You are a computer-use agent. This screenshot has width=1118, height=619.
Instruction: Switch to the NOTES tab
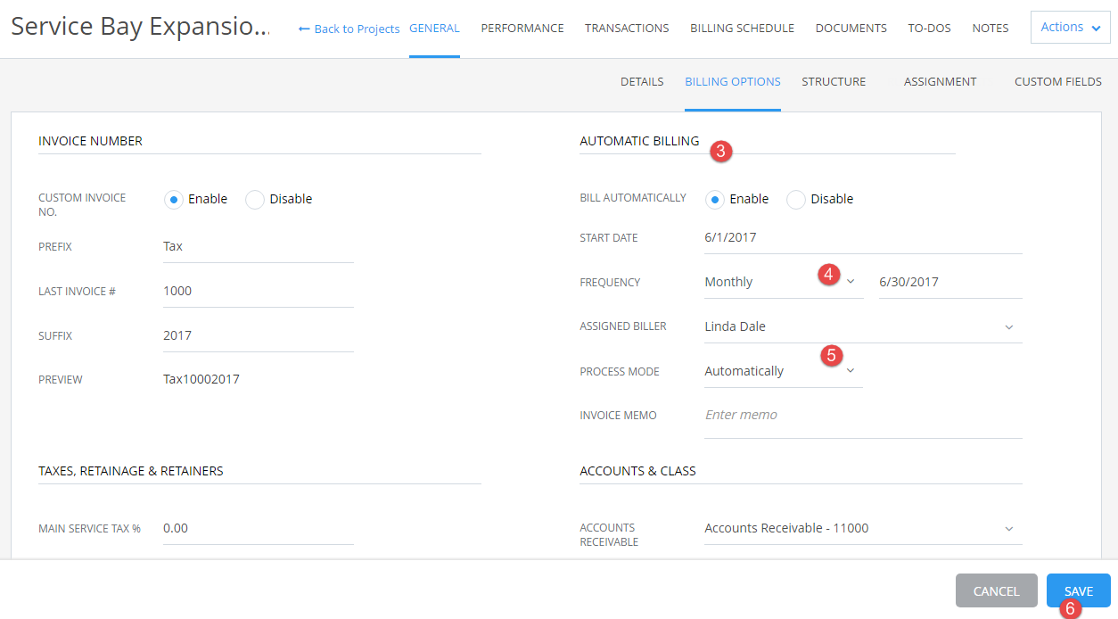click(x=991, y=29)
